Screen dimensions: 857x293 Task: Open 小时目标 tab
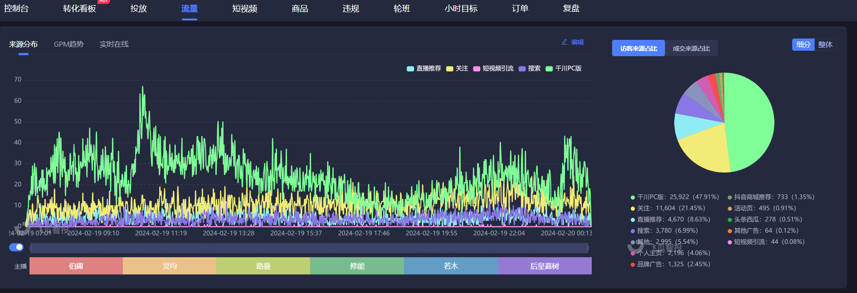click(x=461, y=9)
